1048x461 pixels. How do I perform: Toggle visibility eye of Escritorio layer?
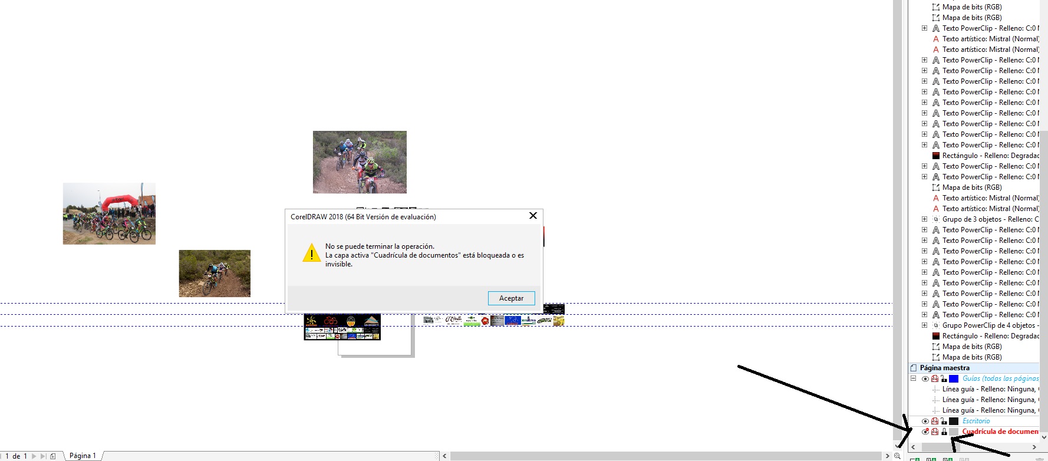coord(925,421)
